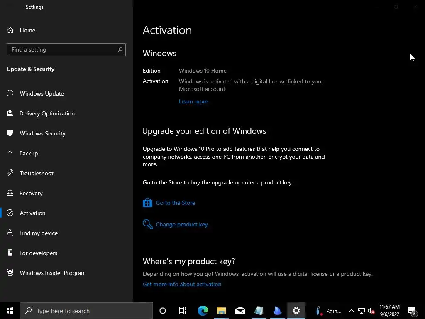This screenshot has height=319, width=425.
Task: Click the Delivery Optimization icon
Action: click(x=10, y=113)
